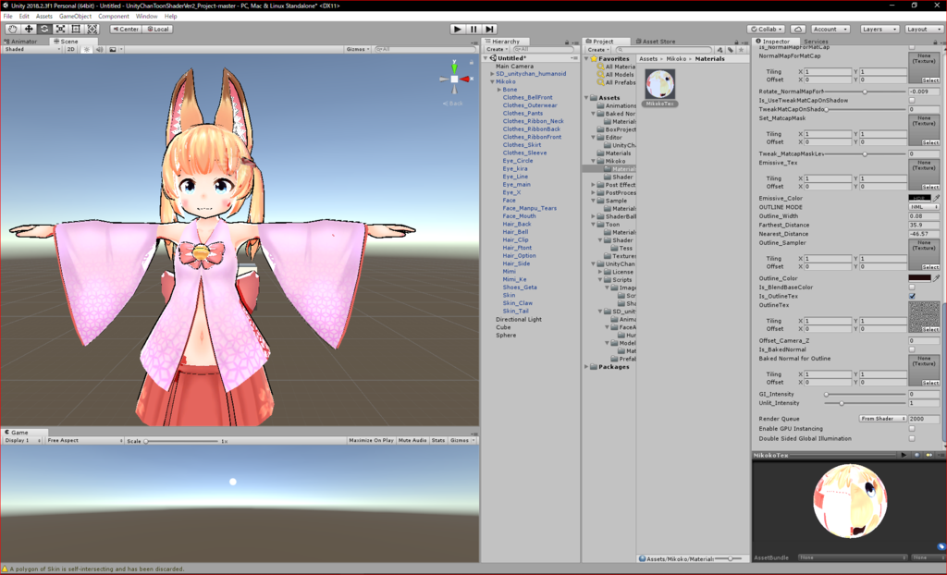Select the Scale tool
947x575 pixels.
point(60,29)
